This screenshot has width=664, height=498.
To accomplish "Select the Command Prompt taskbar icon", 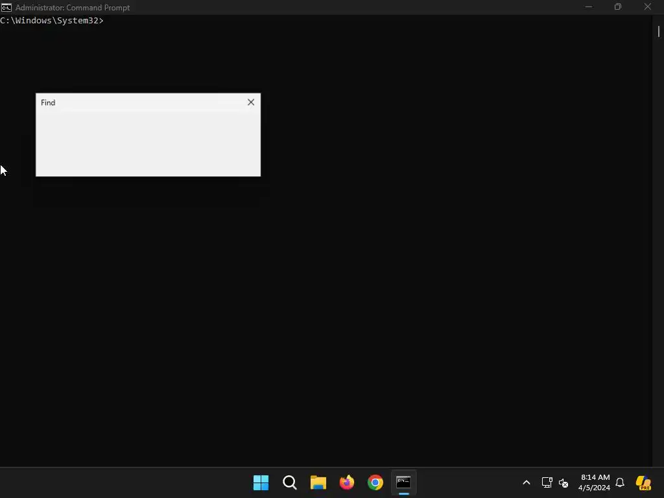I will (x=403, y=482).
